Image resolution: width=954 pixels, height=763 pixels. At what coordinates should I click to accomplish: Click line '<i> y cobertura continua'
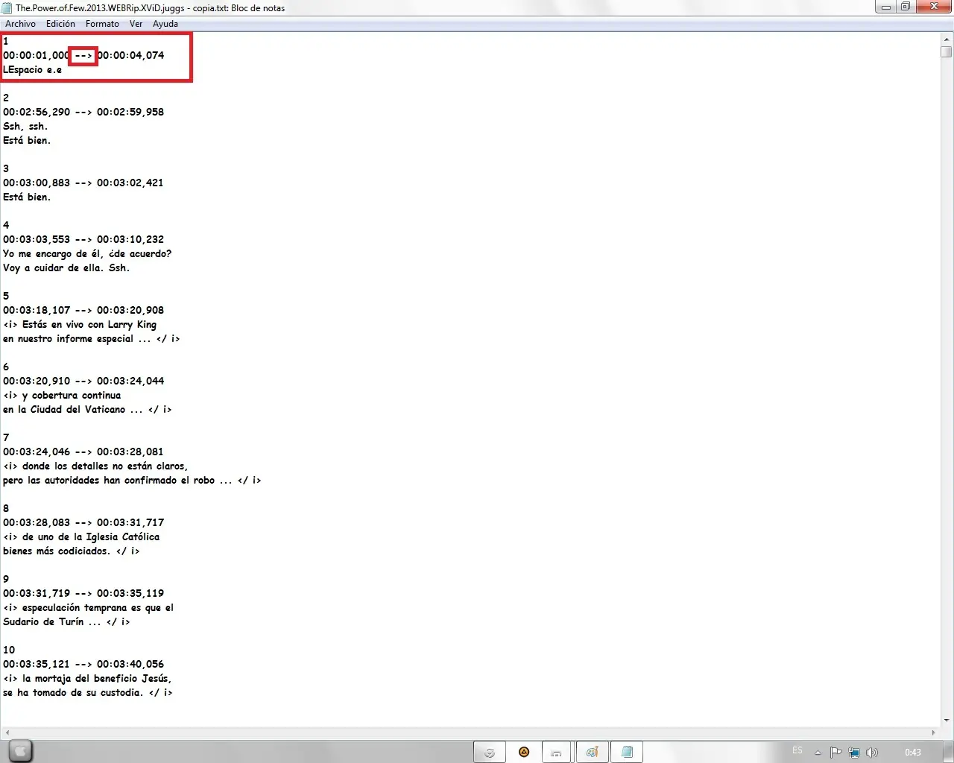62,396
